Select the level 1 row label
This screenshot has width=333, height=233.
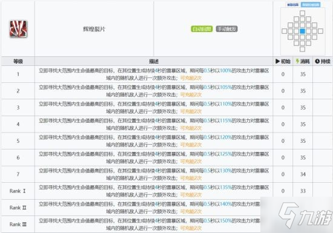[18, 74]
